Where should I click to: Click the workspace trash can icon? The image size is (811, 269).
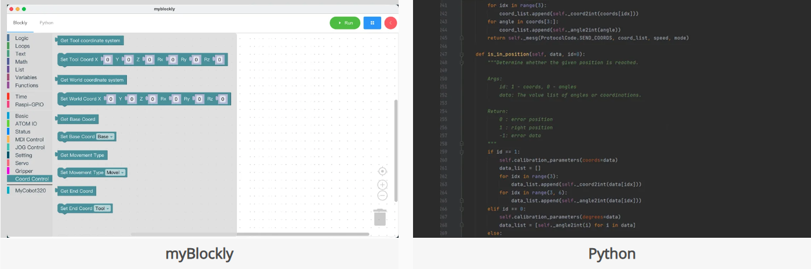point(380,217)
